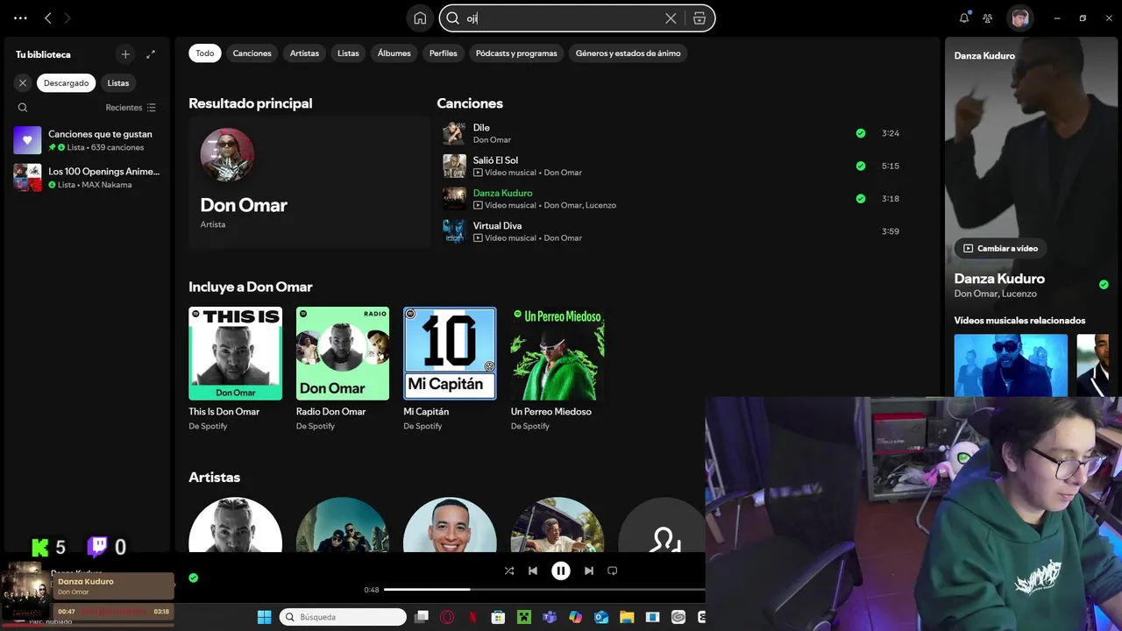Select the Listas library filter

(x=118, y=83)
